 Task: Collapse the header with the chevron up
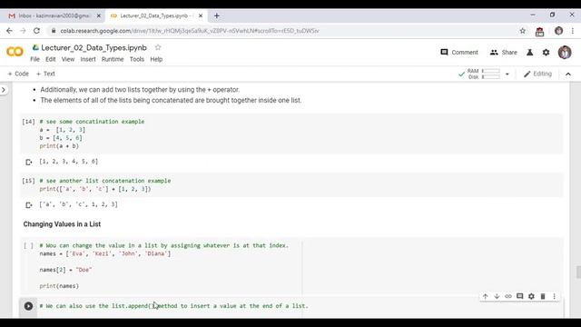pos(568,74)
